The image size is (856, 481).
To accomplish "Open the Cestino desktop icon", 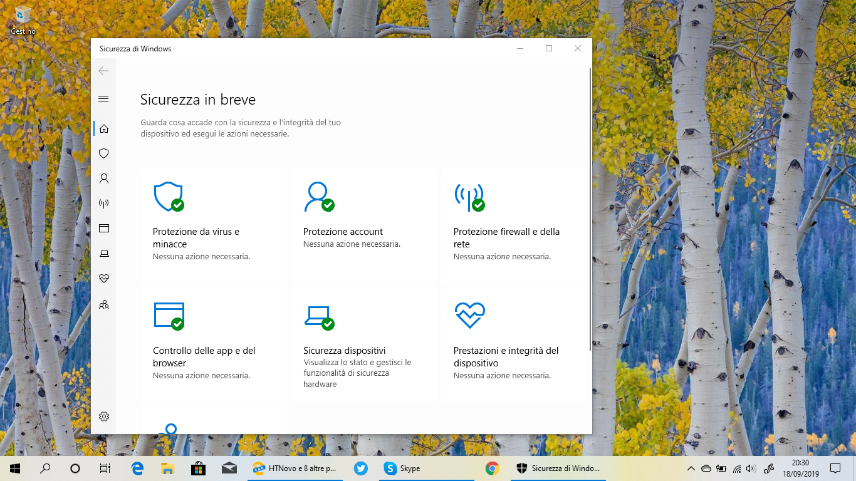I will tap(23, 20).
